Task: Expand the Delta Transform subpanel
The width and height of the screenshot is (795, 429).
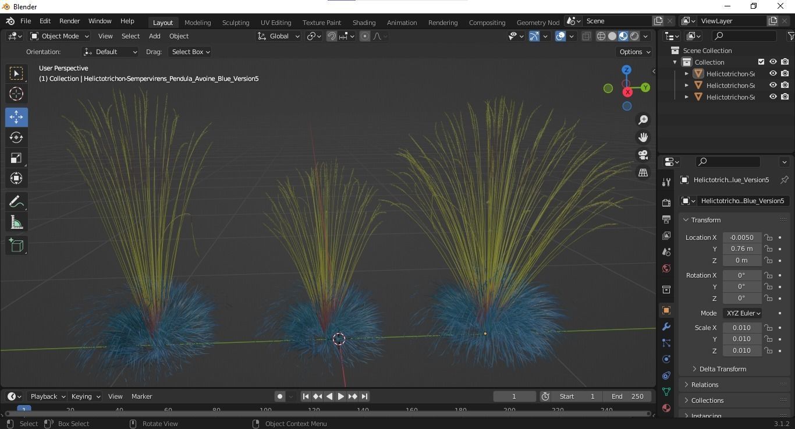Action: tap(695, 369)
